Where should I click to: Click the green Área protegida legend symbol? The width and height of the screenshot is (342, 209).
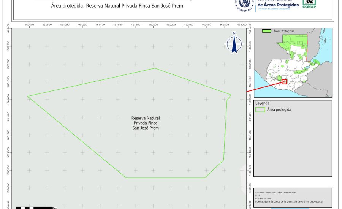(x=260, y=109)
